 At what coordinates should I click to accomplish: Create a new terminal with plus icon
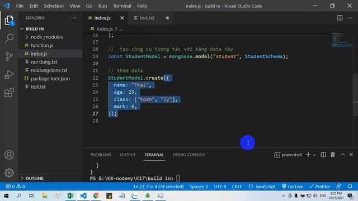click(x=308, y=155)
